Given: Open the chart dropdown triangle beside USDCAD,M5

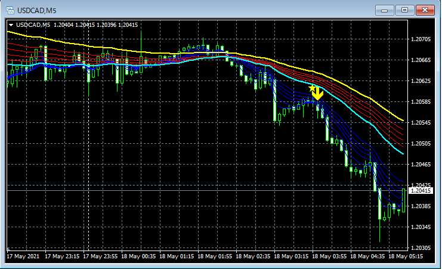Looking at the screenshot, I should (x=11, y=25).
